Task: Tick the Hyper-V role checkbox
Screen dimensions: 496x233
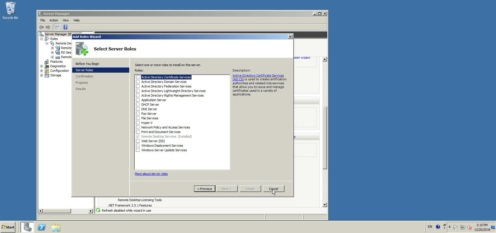Action: click(x=138, y=123)
